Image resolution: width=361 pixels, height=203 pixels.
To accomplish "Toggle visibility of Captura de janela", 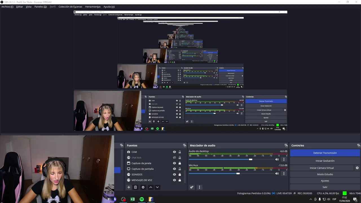I will point(174,163).
